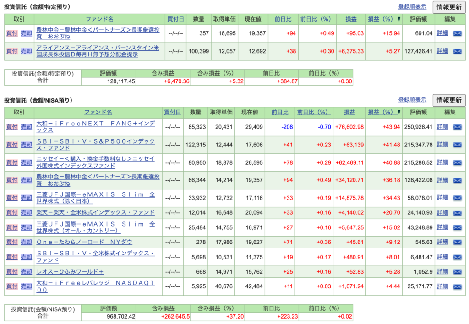Sort the top table by 損益（%） header
This screenshot has width=469, height=324.
[382, 19]
